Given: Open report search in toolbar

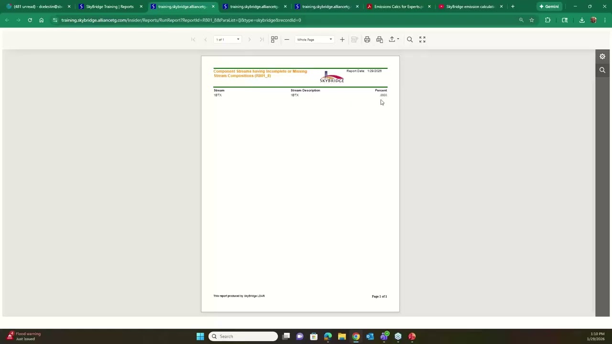Looking at the screenshot, I should click(x=410, y=40).
